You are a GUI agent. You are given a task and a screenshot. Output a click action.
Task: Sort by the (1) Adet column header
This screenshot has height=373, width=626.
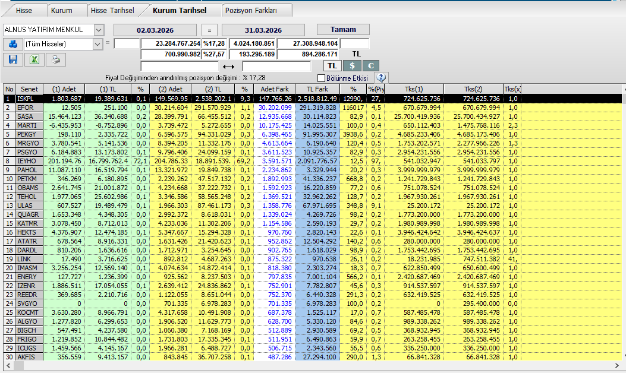[x=64, y=89]
